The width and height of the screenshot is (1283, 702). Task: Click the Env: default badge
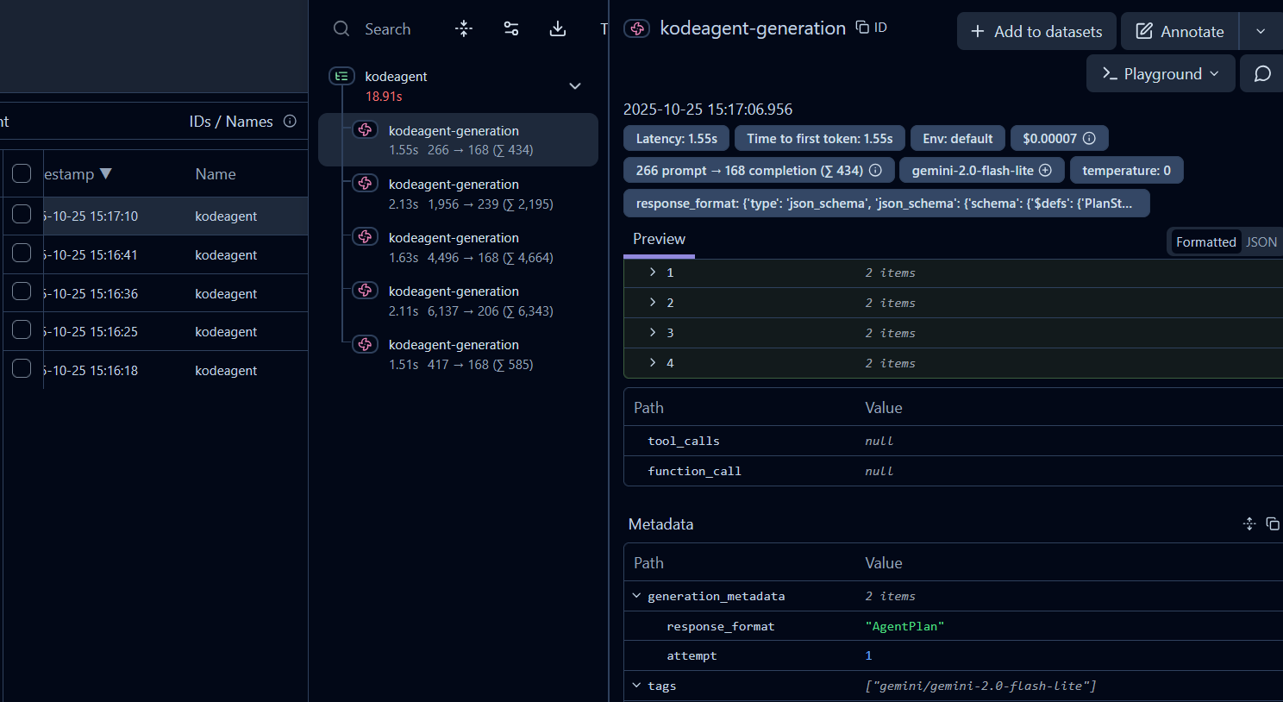point(957,138)
